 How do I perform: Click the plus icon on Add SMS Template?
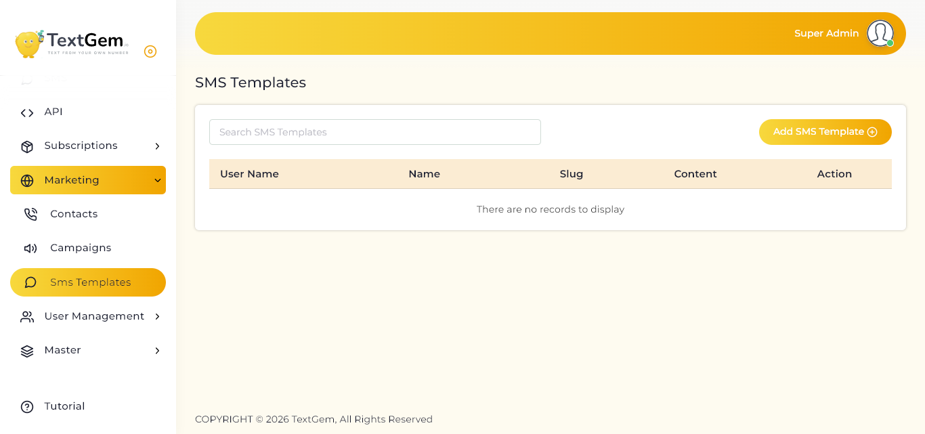872,132
